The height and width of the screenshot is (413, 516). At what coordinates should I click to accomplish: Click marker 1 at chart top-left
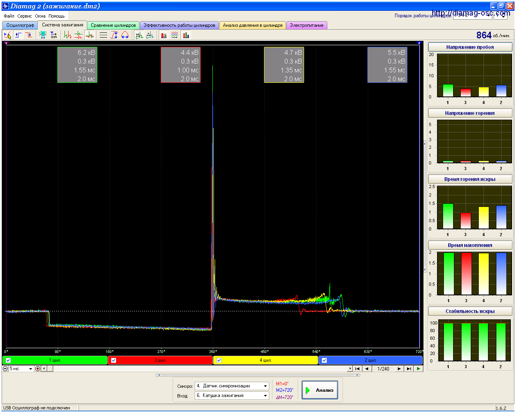pos(6,43)
